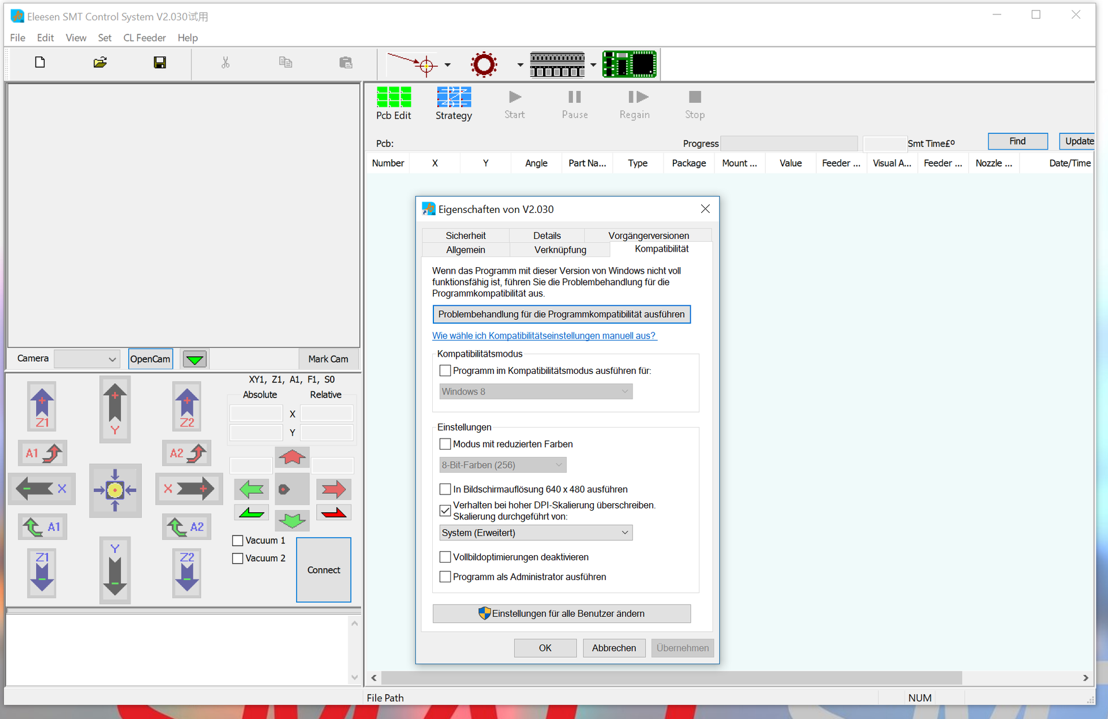Create a new file via toolbar icon
Image resolution: width=1108 pixels, height=719 pixels.
pos(39,62)
